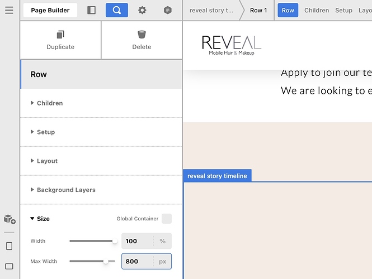Screen dimensions: 372x279
Task: Select the Children tab in top bar
Action: 317,10
